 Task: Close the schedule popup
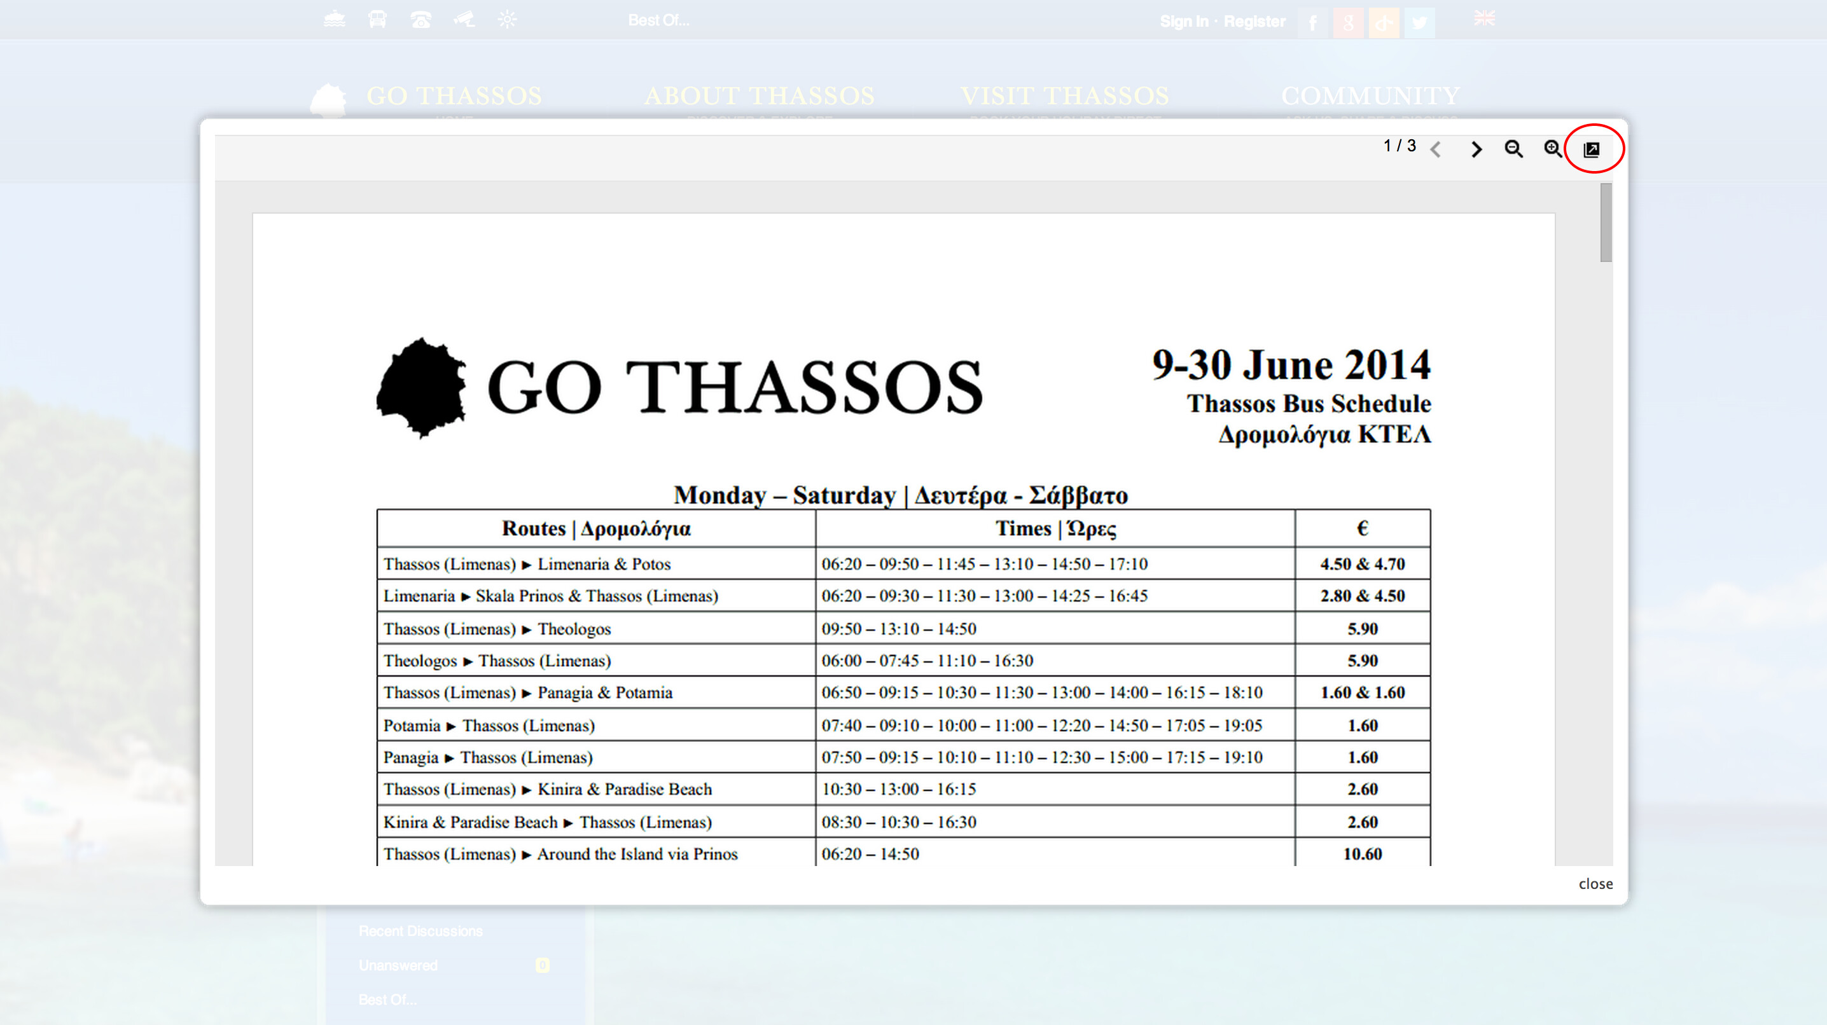[x=1595, y=883]
